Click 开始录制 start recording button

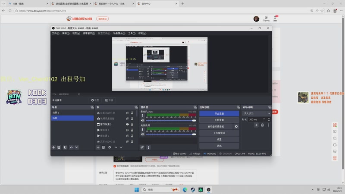[x=219, y=120]
